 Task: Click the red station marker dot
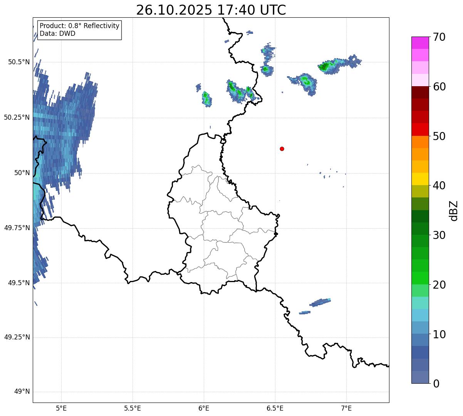point(282,149)
